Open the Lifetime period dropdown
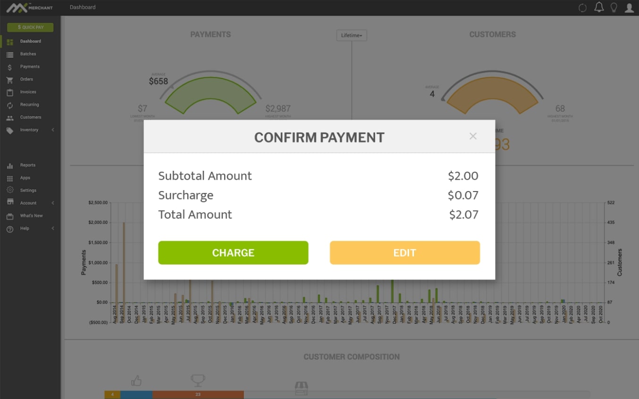639x399 pixels. [352, 35]
